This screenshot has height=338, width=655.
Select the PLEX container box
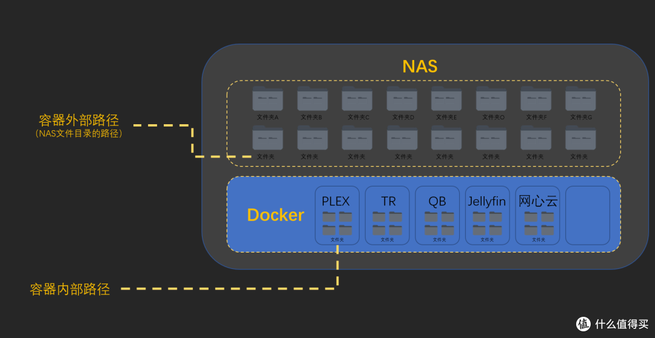337,215
